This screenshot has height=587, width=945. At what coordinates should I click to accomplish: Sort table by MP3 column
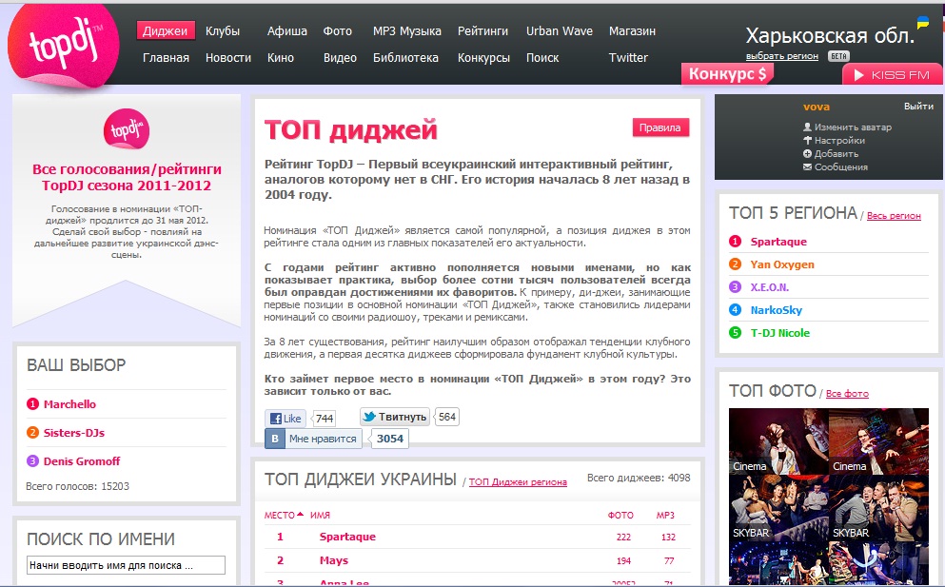665,516
